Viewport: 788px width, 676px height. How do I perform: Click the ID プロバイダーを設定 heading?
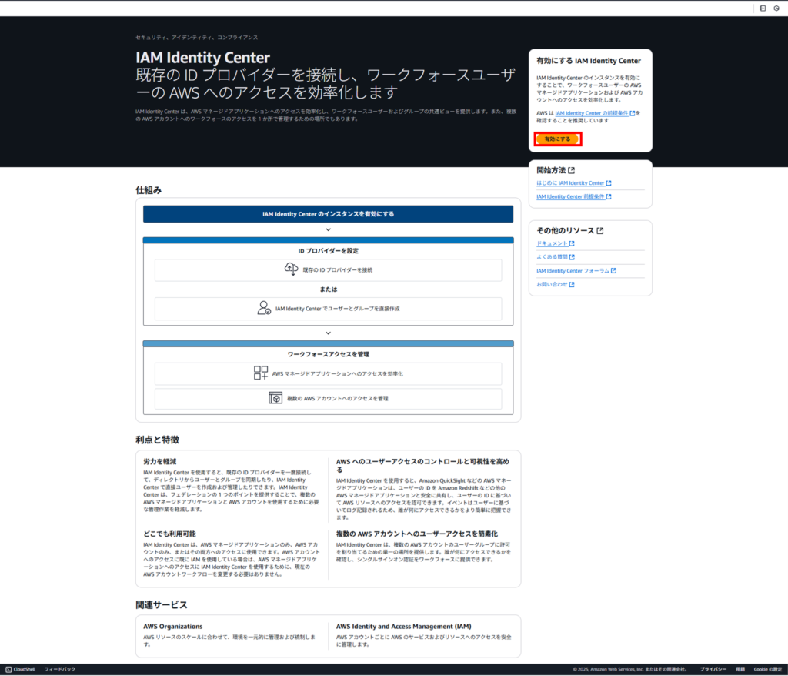point(328,251)
